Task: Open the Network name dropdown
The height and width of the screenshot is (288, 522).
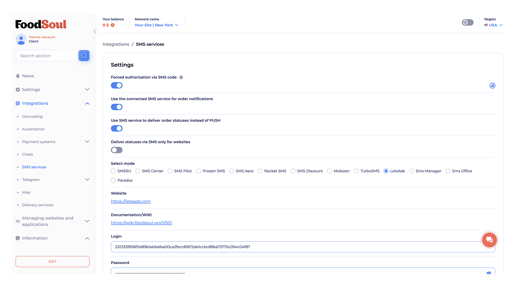Action: (x=156, y=25)
